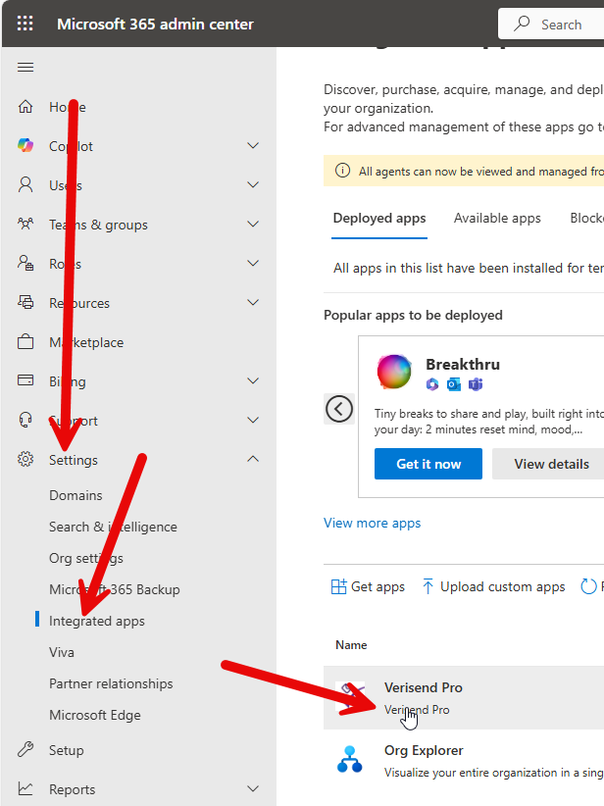Open Domains under Settings
Image resolution: width=604 pixels, height=806 pixels.
[x=75, y=495]
